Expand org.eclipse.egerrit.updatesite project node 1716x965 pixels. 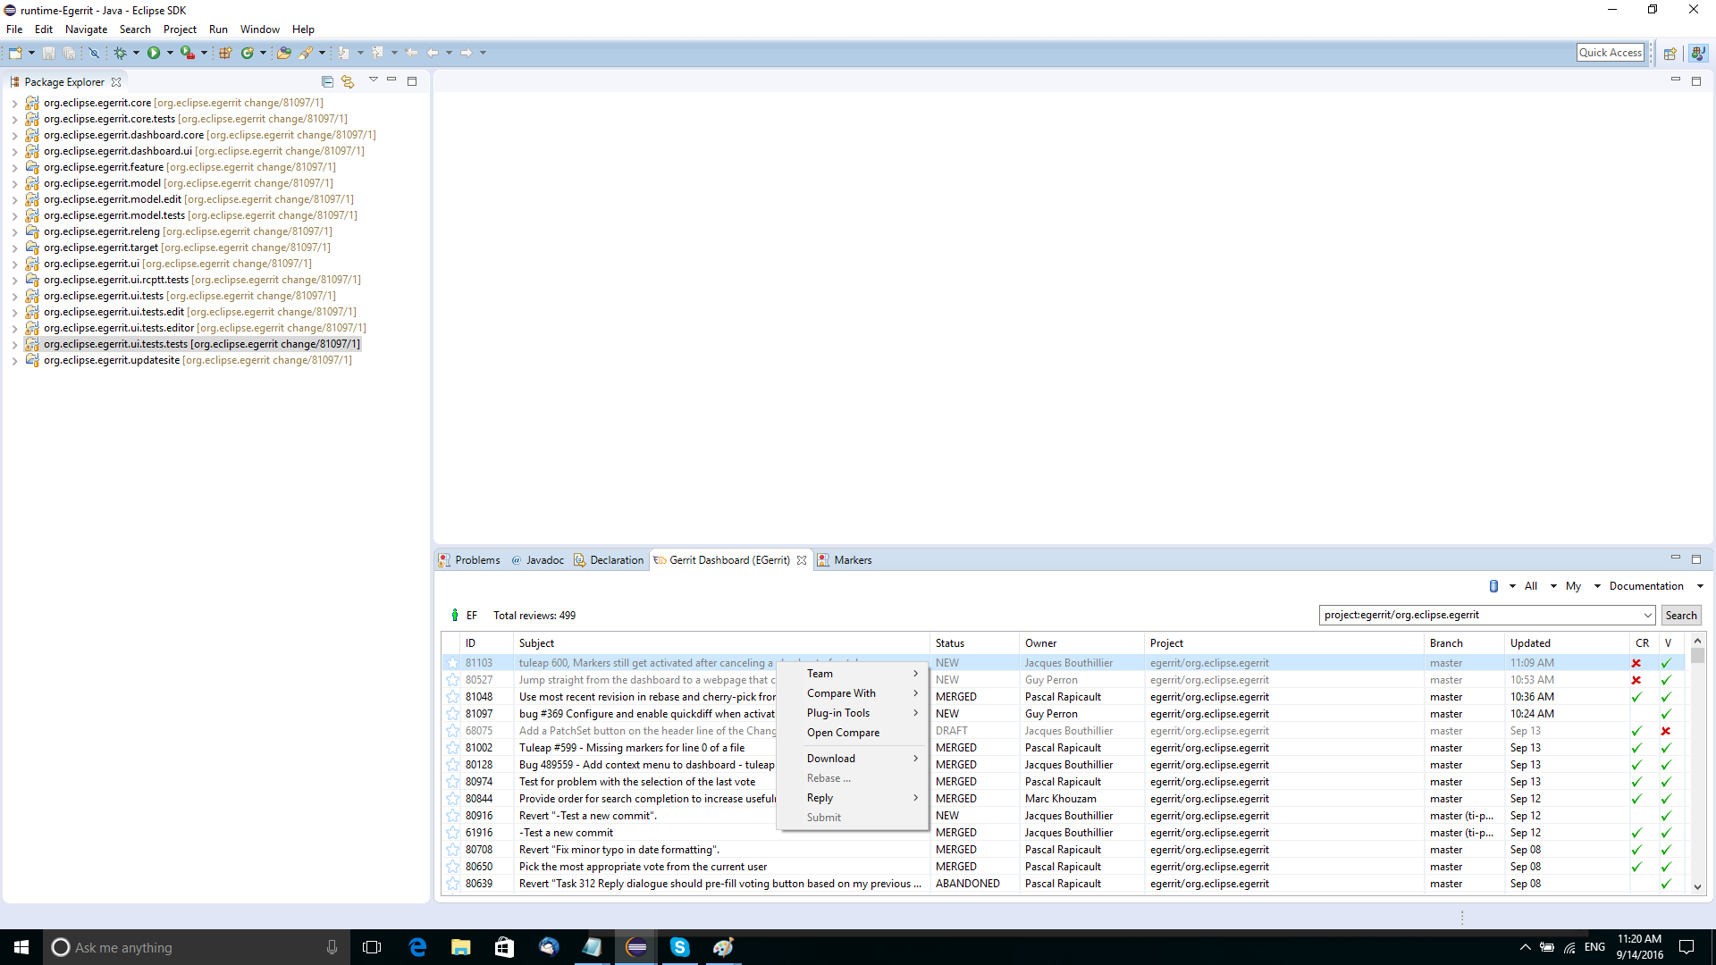[x=14, y=361]
